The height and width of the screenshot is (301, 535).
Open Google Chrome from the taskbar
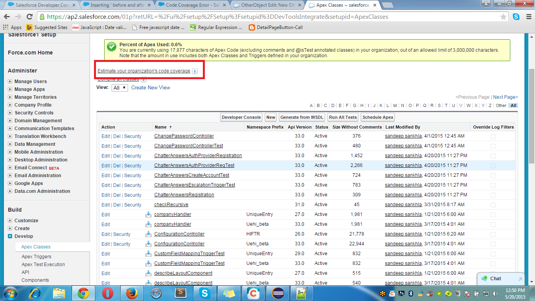tap(83, 293)
